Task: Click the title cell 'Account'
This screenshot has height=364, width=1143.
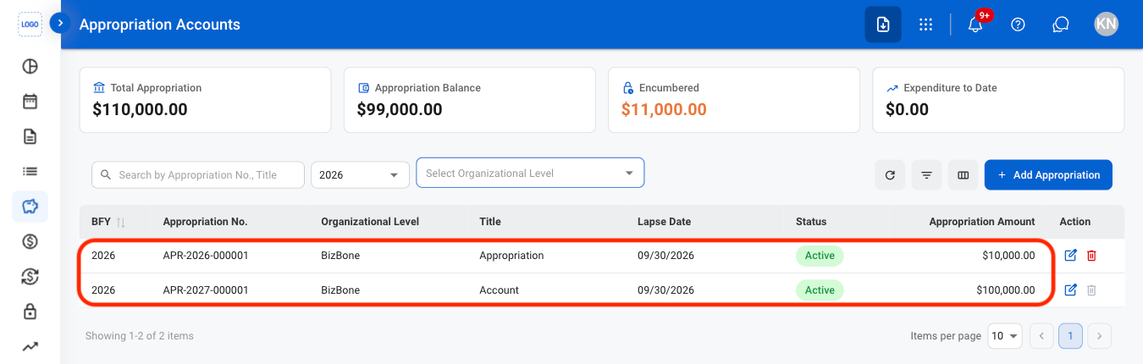Action: coord(499,290)
